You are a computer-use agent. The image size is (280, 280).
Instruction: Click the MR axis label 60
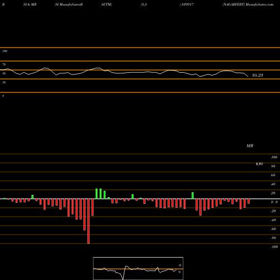click(x=273, y=175)
